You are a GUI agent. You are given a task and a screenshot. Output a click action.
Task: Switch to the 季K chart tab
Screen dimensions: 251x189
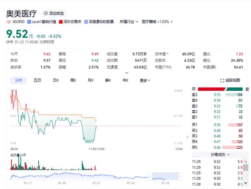(x=108, y=80)
